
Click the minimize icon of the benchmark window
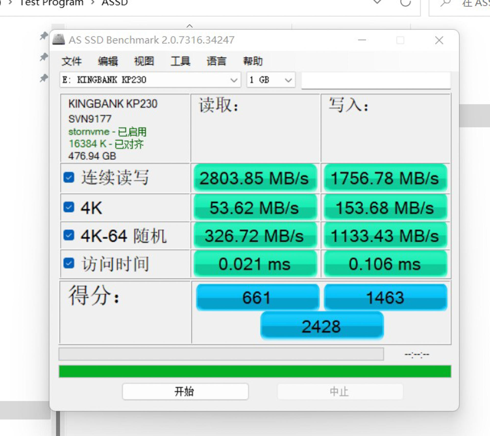(362, 40)
